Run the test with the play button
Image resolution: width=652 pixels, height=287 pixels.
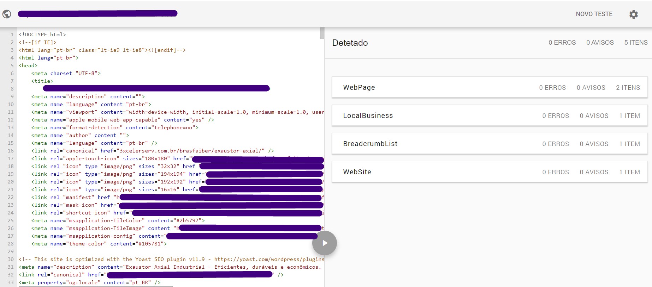(325, 243)
